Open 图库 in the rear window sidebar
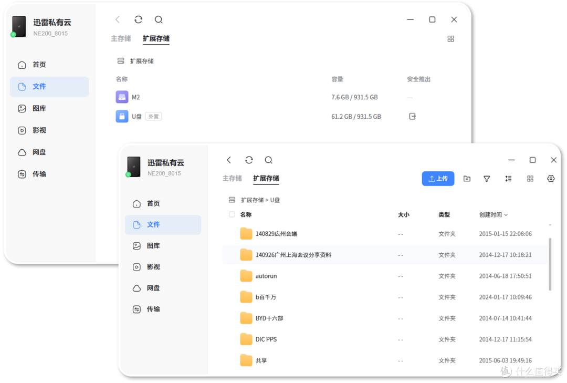 pos(49,108)
